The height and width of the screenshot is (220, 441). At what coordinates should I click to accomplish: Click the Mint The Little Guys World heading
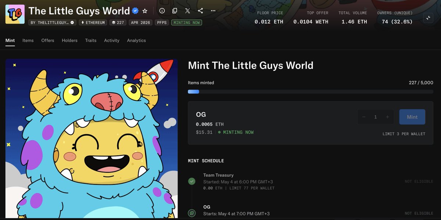click(x=251, y=66)
